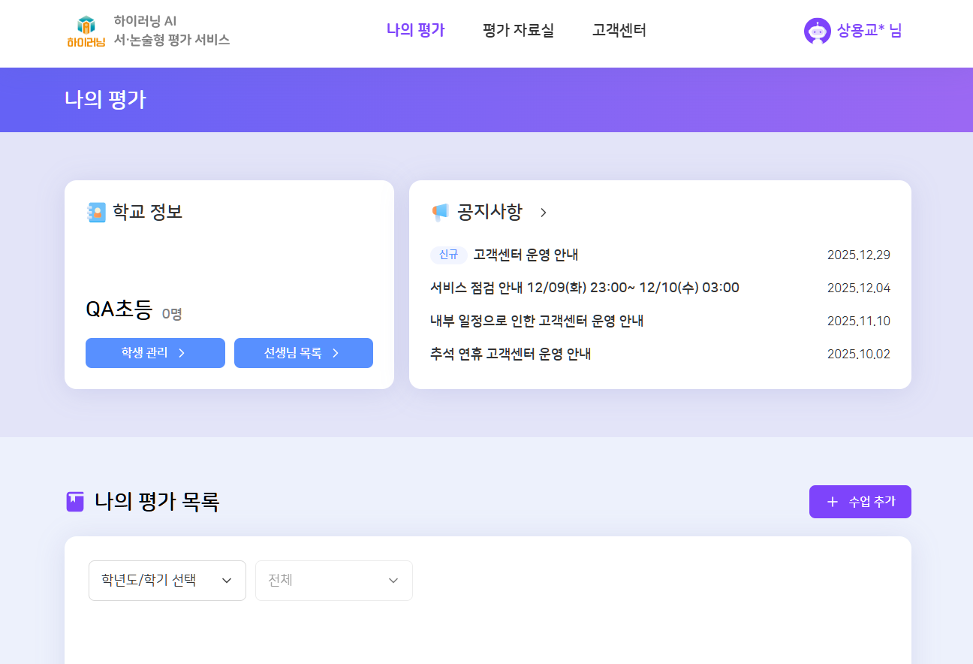This screenshot has height=664, width=973.
Task: Click the 학교 정보 notebook icon
Action: [x=96, y=213]
